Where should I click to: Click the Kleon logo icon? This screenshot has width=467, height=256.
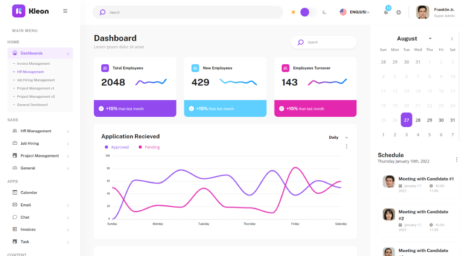[19, 11]
